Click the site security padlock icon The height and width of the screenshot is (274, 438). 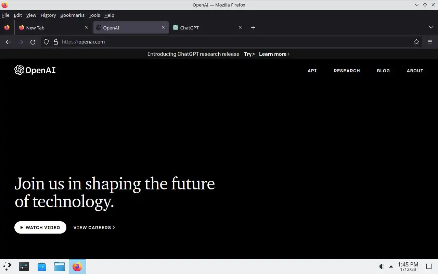[x=56, y=42]
